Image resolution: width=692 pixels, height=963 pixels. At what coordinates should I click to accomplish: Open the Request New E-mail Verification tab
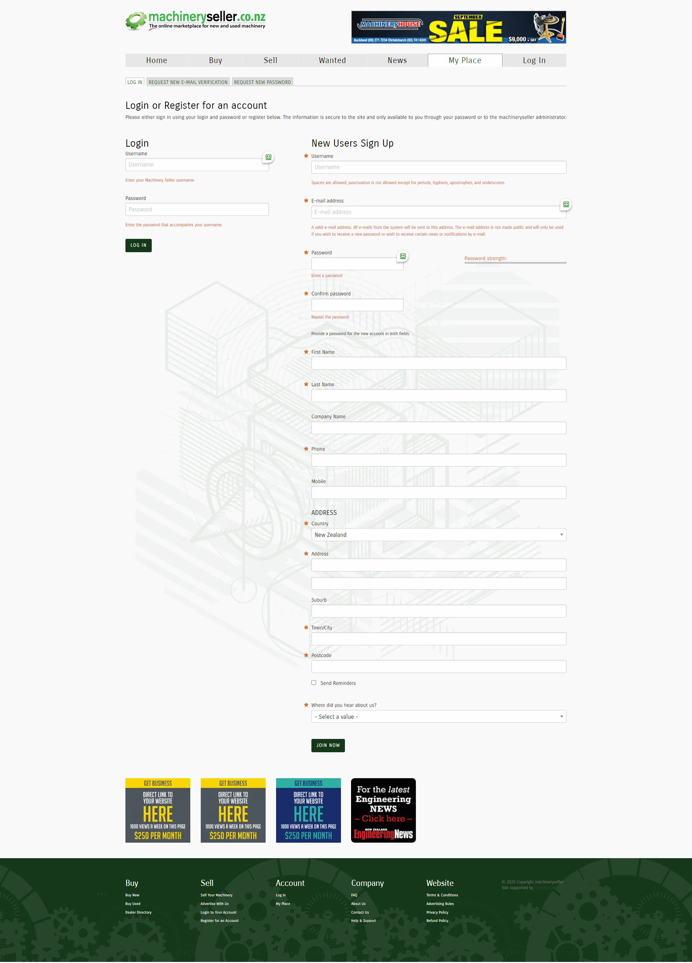tap(188, 82)
